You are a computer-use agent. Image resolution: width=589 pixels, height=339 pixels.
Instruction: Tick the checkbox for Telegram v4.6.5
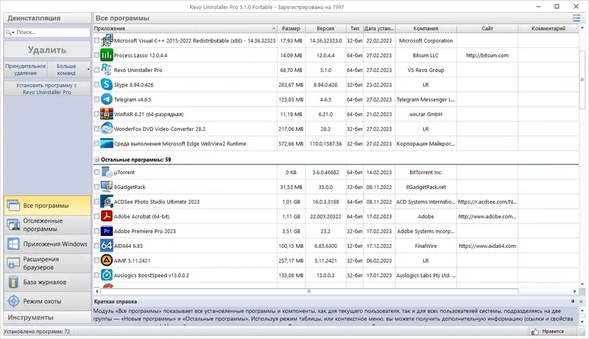[96, 99]
